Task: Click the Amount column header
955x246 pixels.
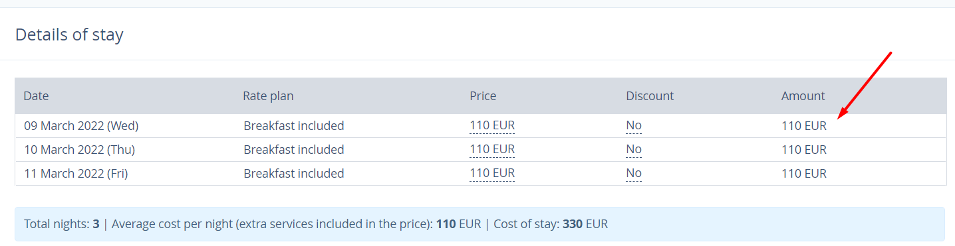Action: tap(803, 95)
